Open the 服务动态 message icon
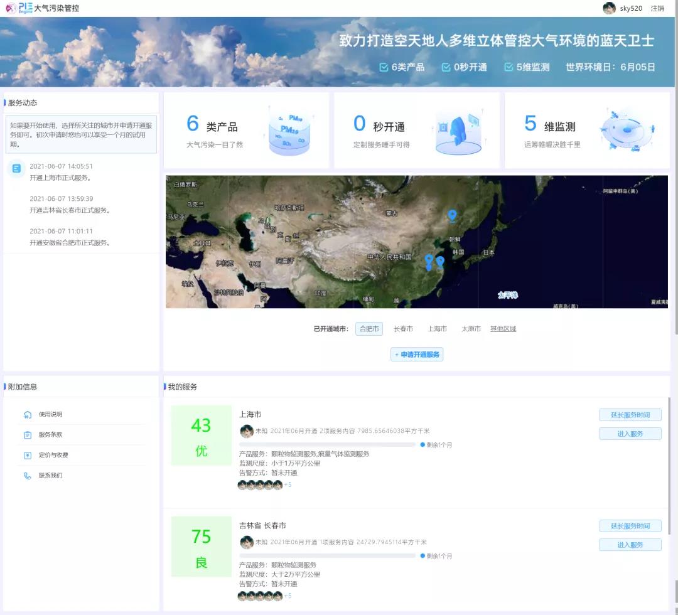 tap(16, 169)
